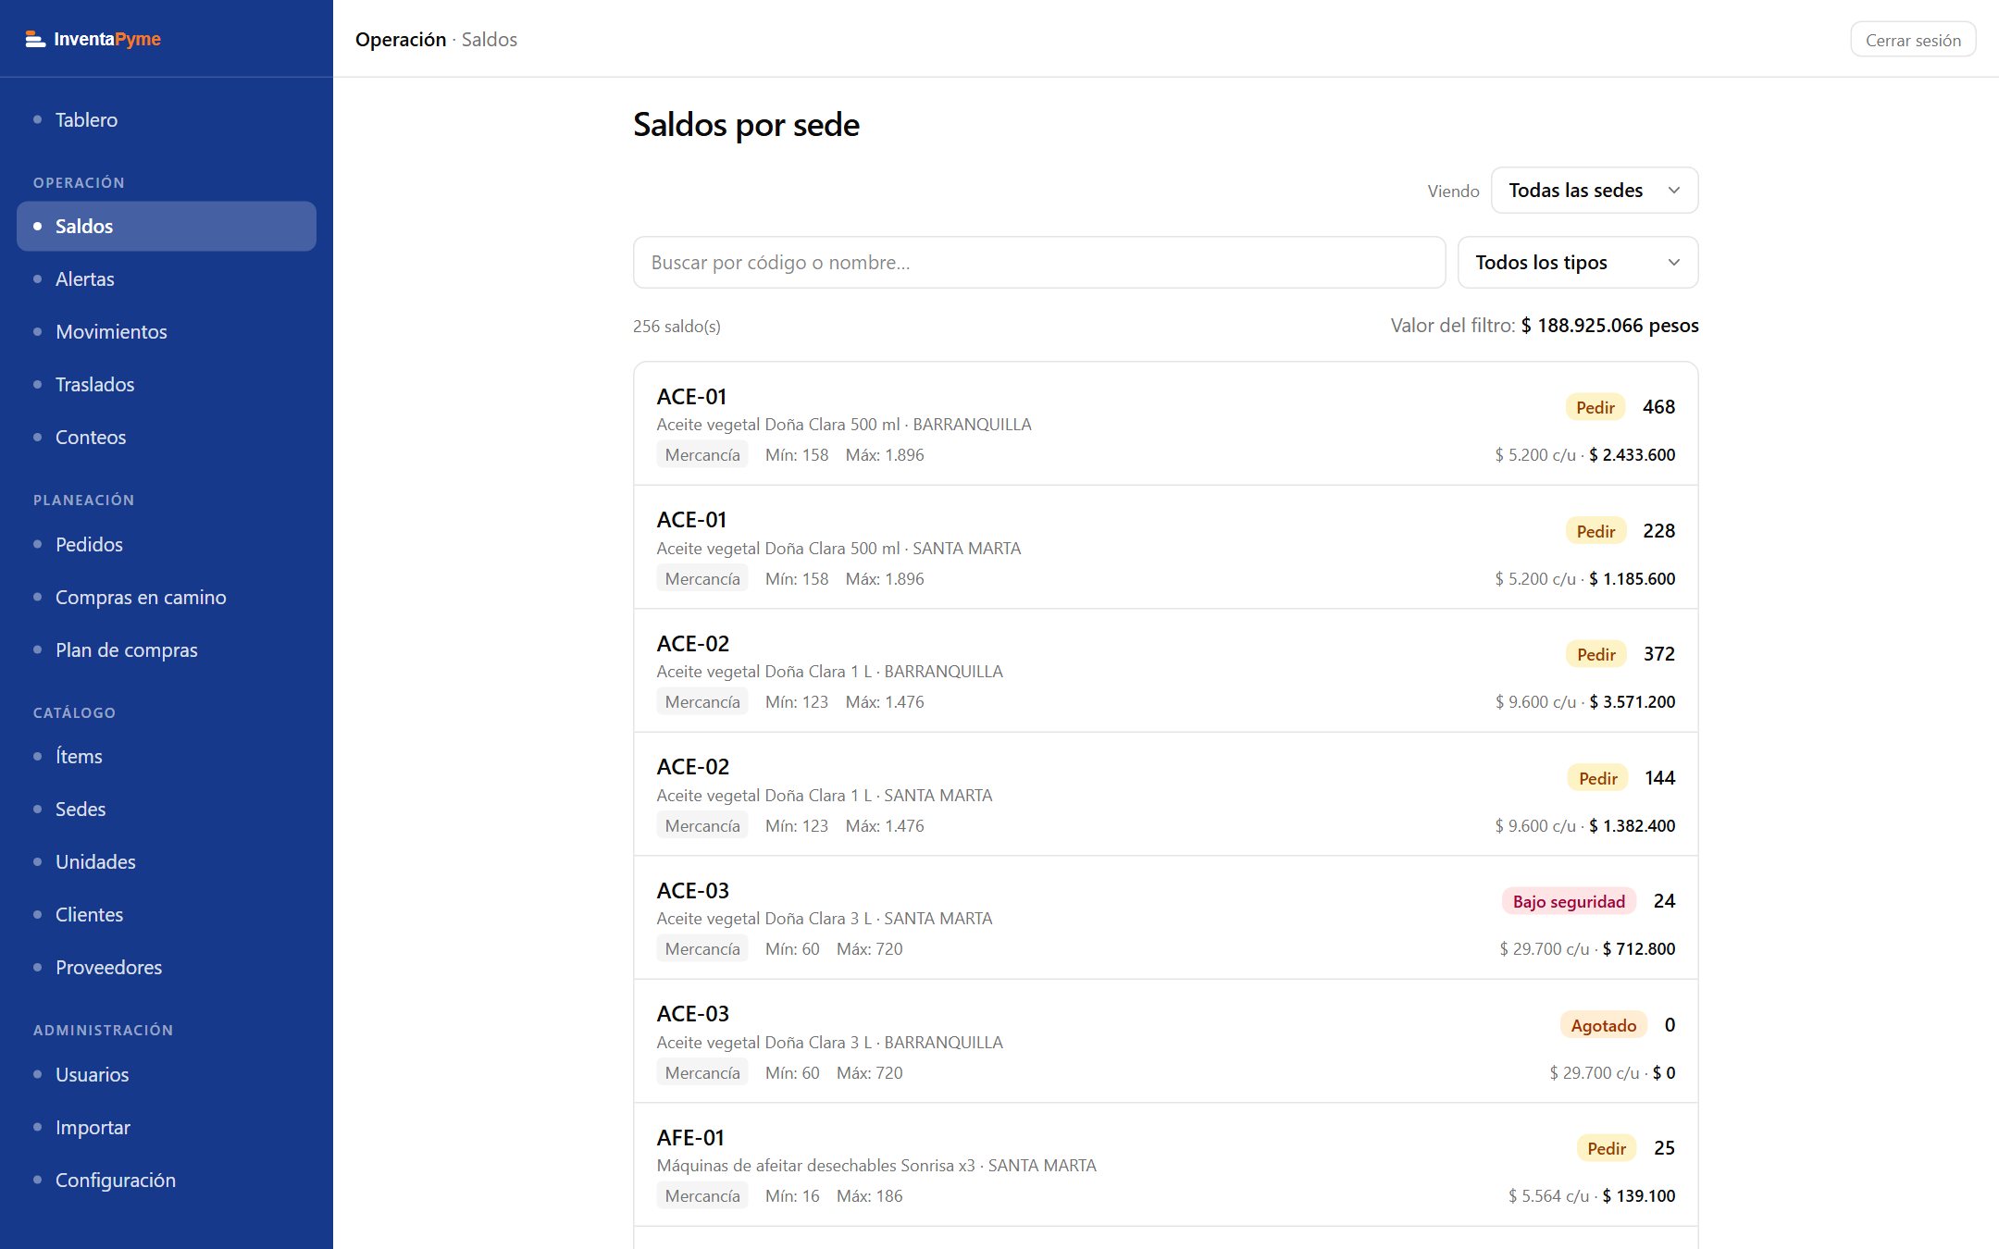Open the Pedidos page
1999x1249 pixels.
coord(167,545)
